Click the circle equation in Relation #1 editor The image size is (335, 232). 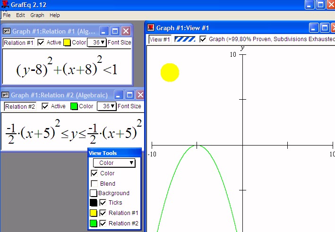point(67,67)
